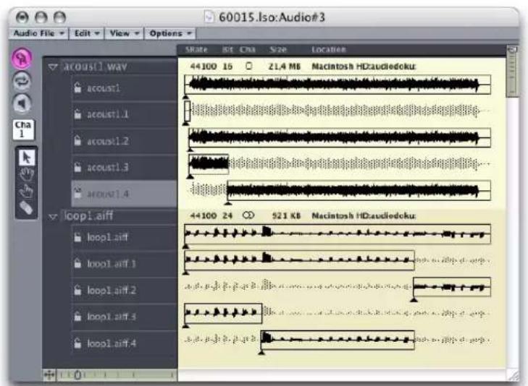Toggle lock on acoust1.2 region

77,140
